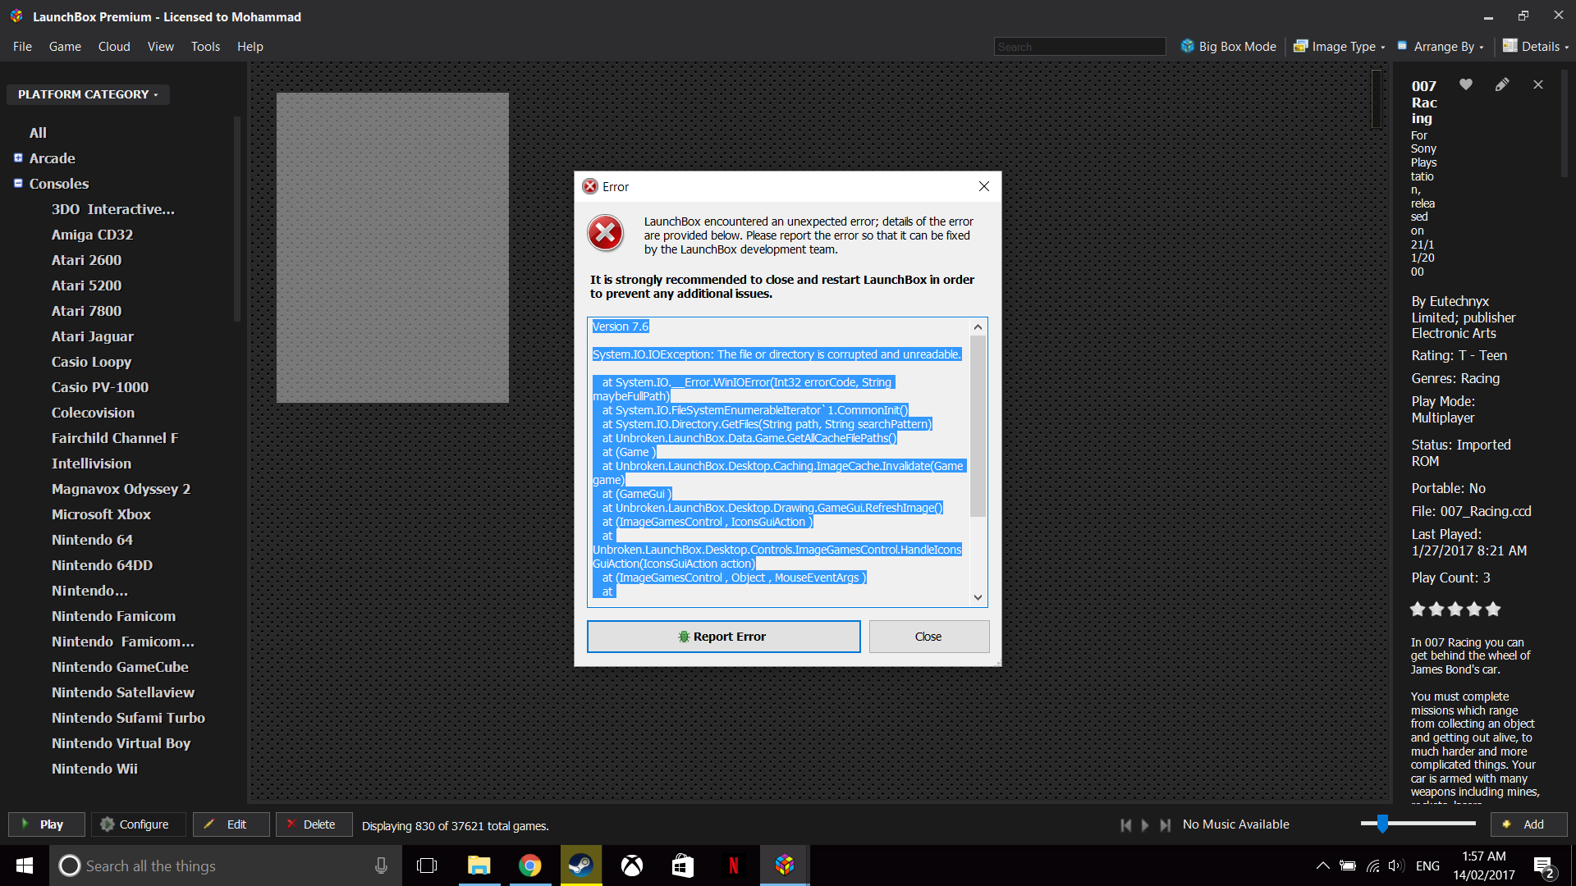The width and height of the screenshot is (1576, 886).
Task: Click the Search input field
Action: click(1079, 47)
